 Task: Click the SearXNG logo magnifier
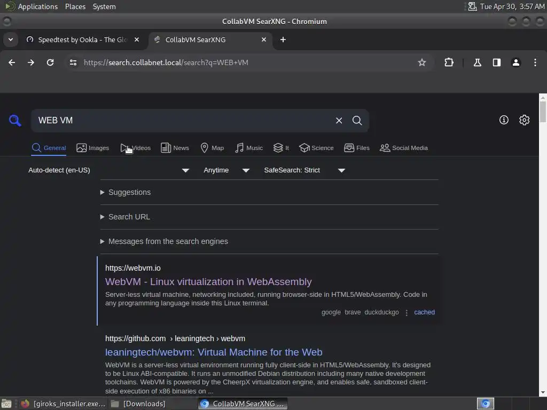15,121
